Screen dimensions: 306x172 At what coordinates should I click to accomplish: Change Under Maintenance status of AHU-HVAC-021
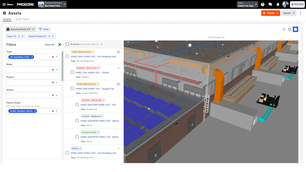(x=83, y=52)
